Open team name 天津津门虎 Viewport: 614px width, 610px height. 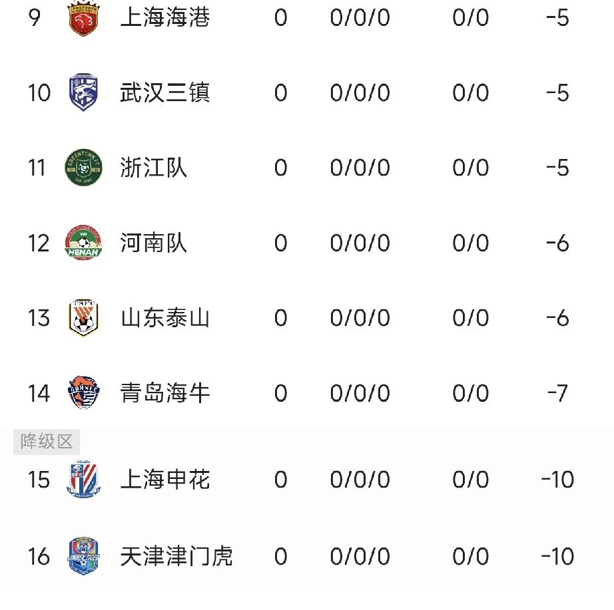click(x=176, y=556)
